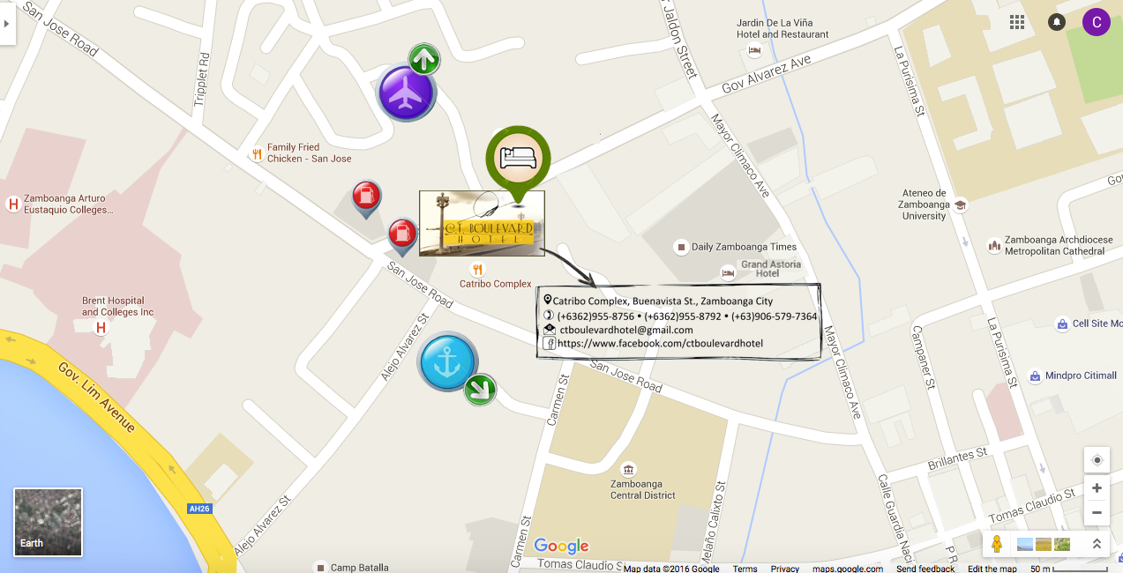Click the Mindpro Citimall label

(x=1082, y=376)
